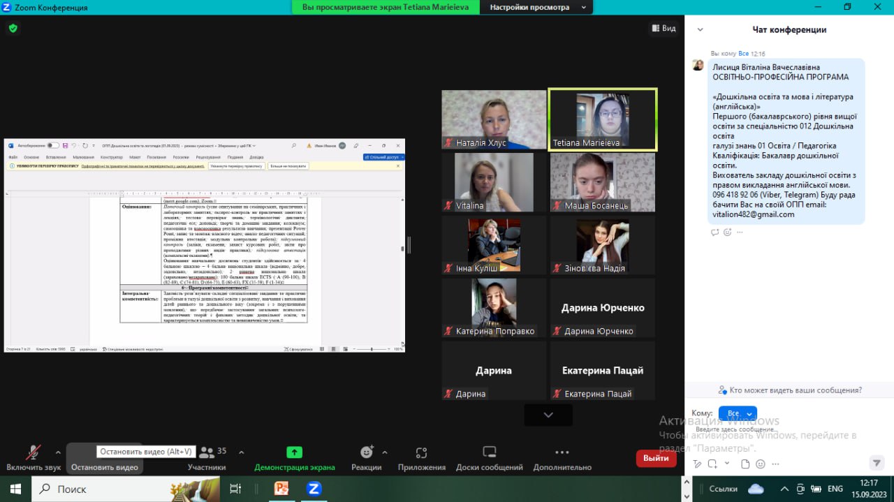Viewport: 894px width, 502px height.
Task: Open Реакции emoji reactions
Action: (367, 457)
